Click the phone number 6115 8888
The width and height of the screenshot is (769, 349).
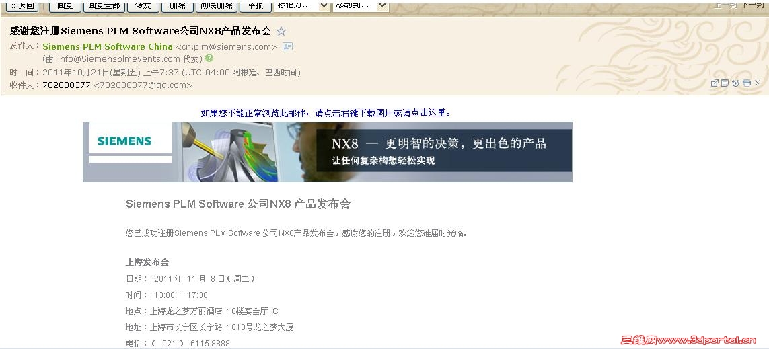point(210,343)
